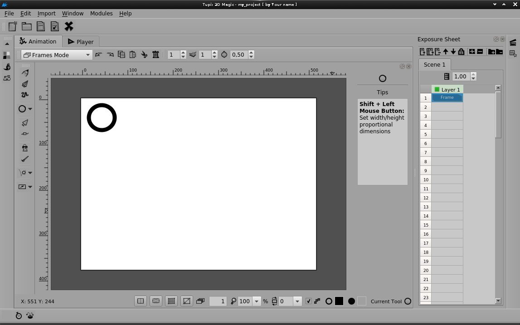Toggle the grid display button
520x325 pixels.
(171, 301)
